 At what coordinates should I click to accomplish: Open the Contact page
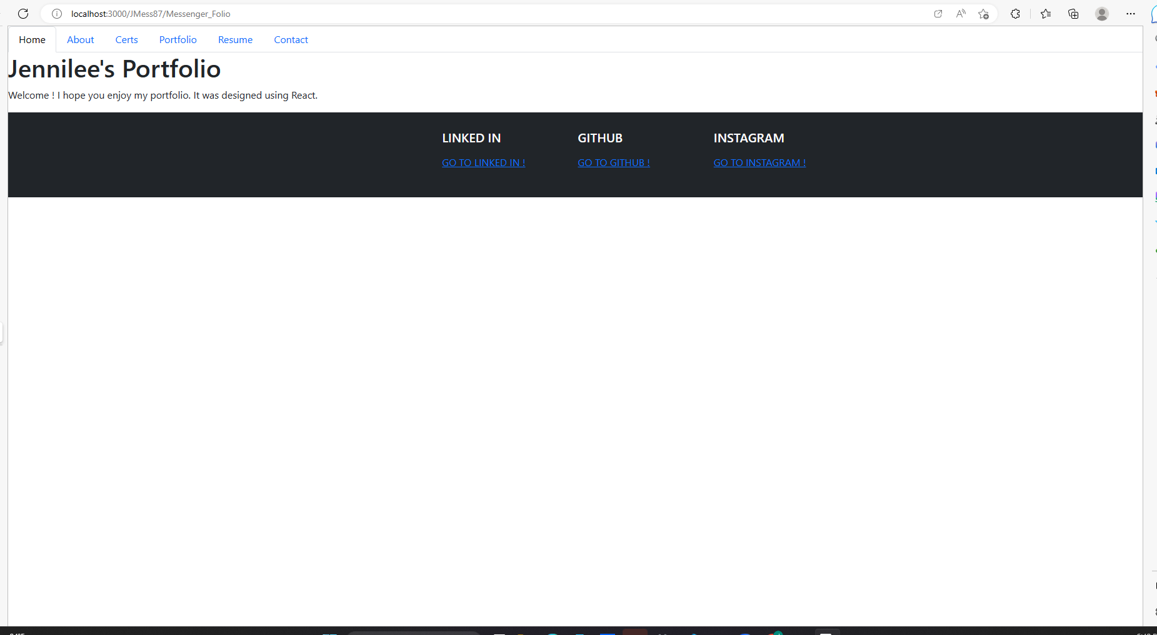(291, 39)
